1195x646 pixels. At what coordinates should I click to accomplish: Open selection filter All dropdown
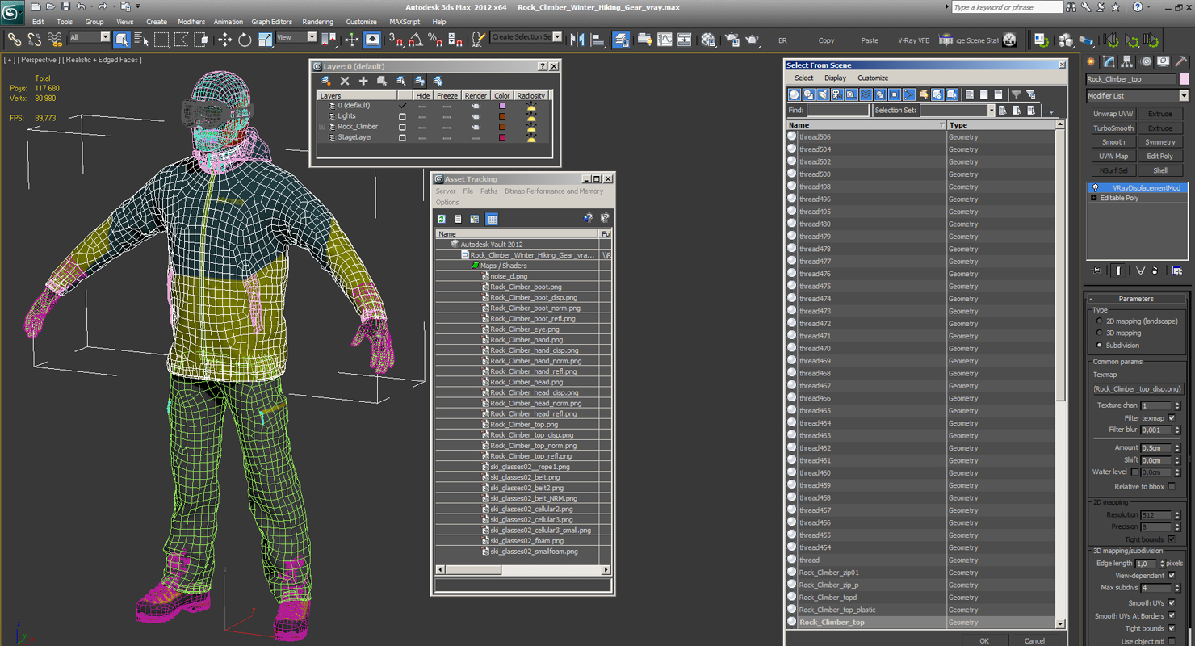89,37
